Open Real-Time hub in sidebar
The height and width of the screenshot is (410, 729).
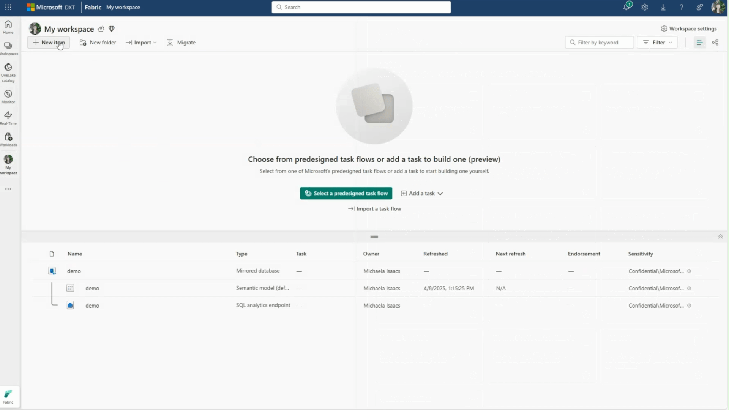pyautogui.click(x=8, y=117)
